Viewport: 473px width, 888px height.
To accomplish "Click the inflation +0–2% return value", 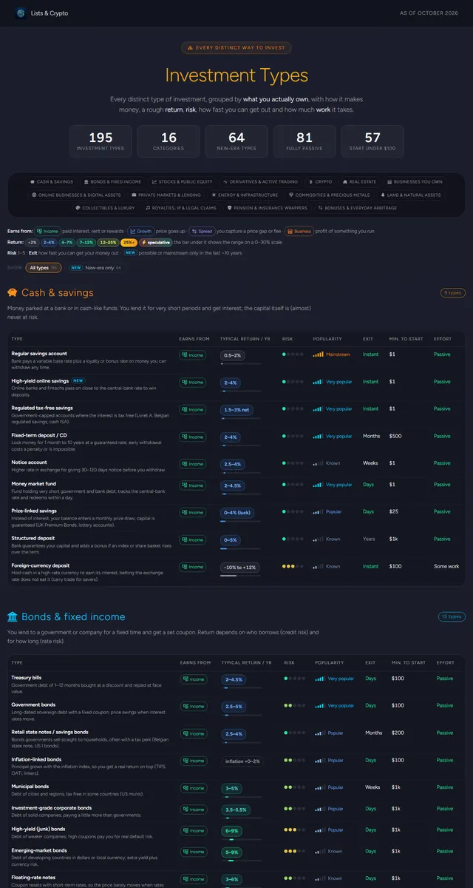I will [x=242, y=761].
